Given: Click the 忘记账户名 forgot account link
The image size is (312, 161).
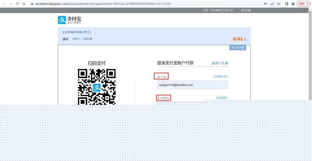Looking at the screenshot, I should pos(220,76).
